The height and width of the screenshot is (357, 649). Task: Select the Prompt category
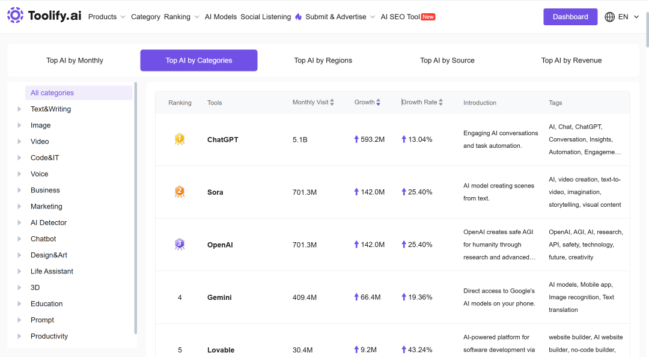point(42,320)
